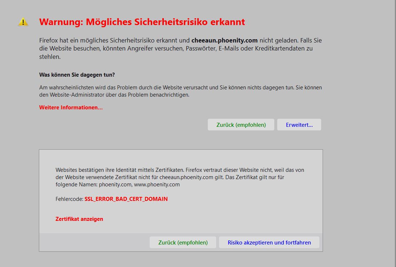Click the yellow warning triangle icon
Viewport: 396px width, 267px height.
(23, 22)
